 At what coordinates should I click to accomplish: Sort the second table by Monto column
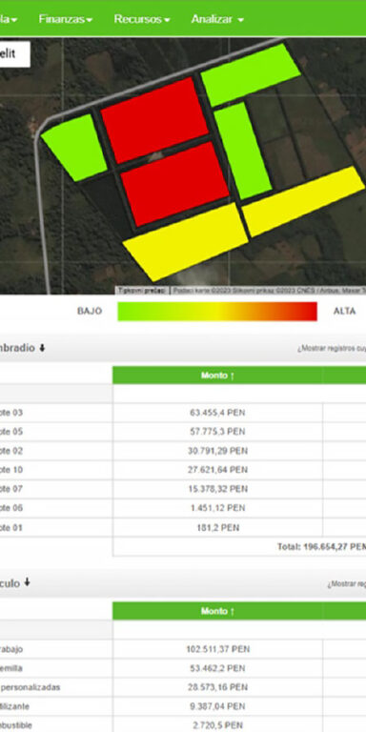(217, 611)
